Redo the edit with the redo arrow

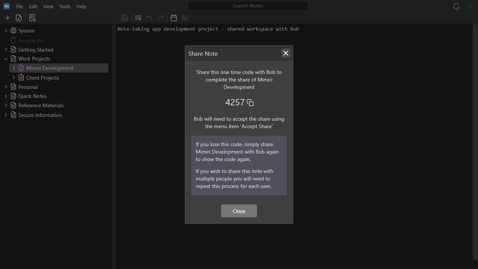[161, 18]
